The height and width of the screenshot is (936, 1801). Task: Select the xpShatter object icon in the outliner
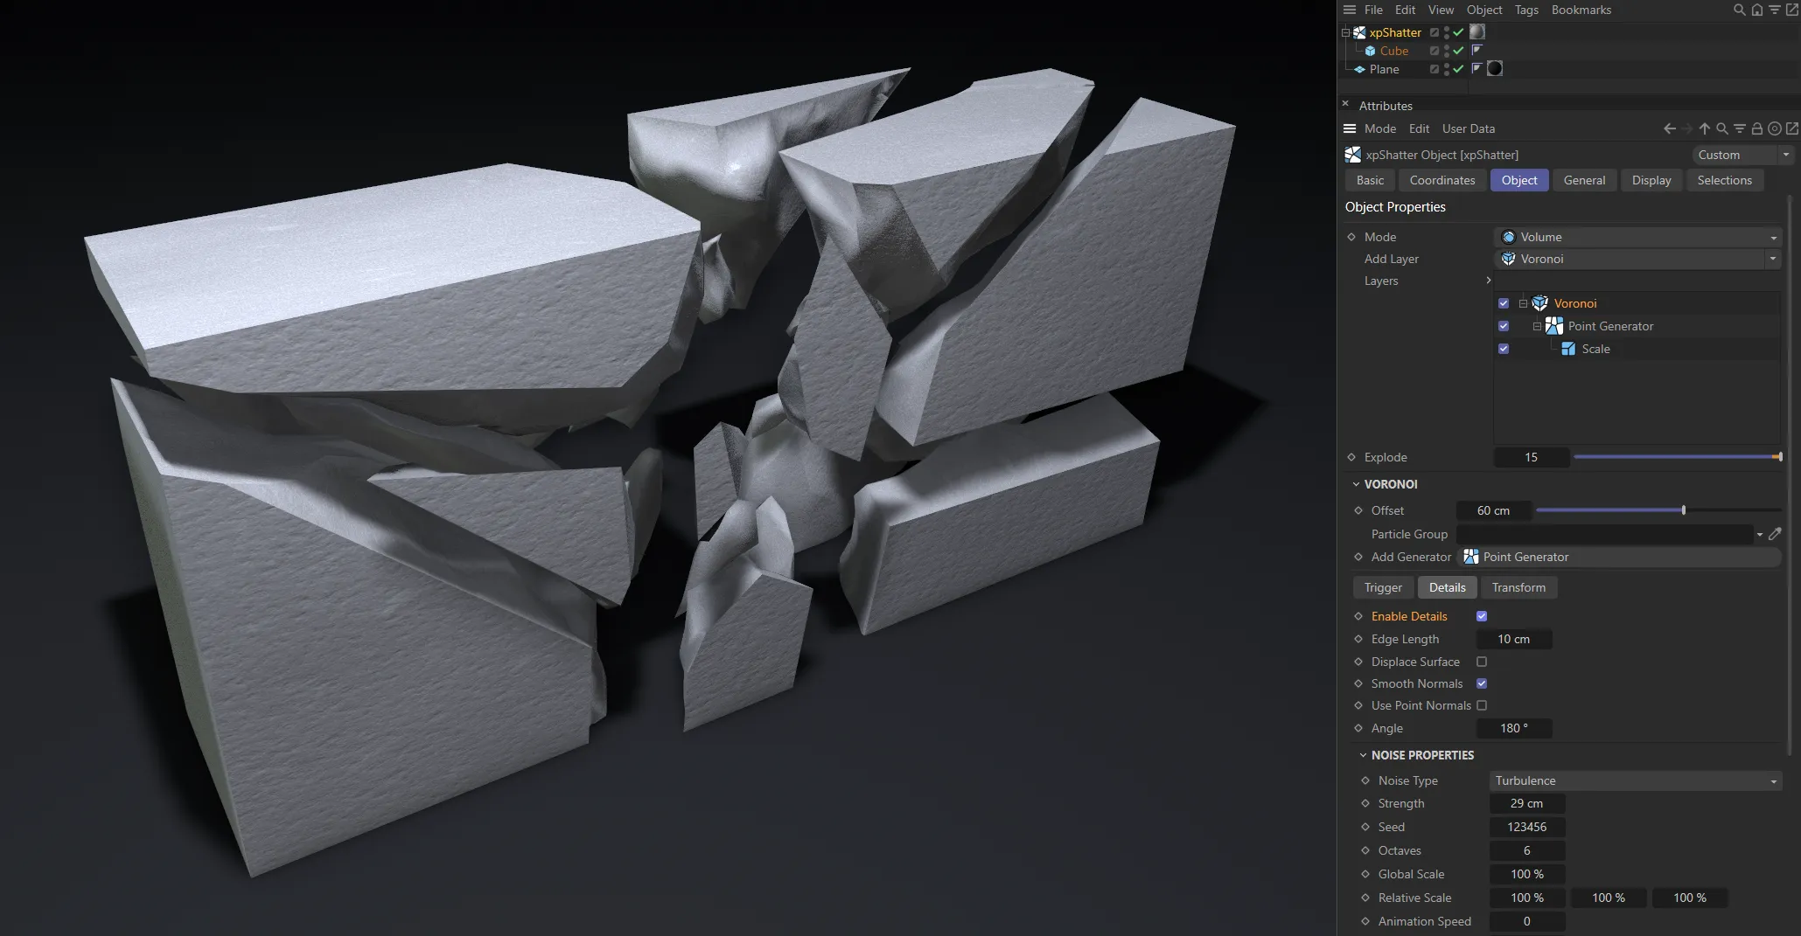tap(1360, 32)
